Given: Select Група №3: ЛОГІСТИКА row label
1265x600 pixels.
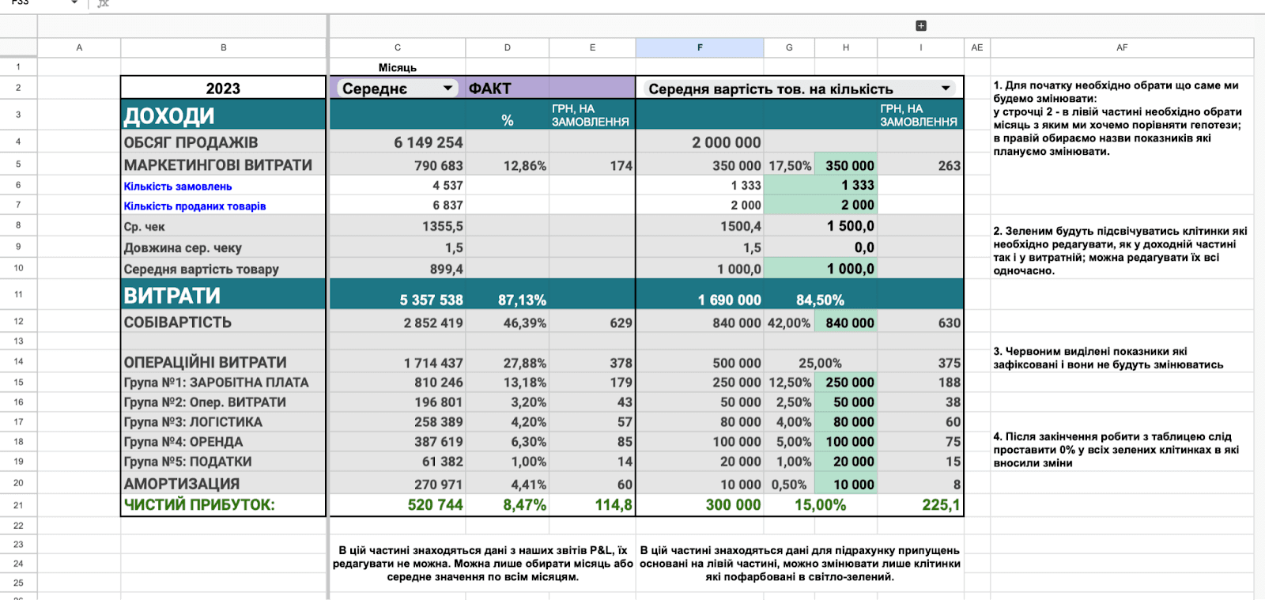Looking at the screenshot, I should 223,422.
